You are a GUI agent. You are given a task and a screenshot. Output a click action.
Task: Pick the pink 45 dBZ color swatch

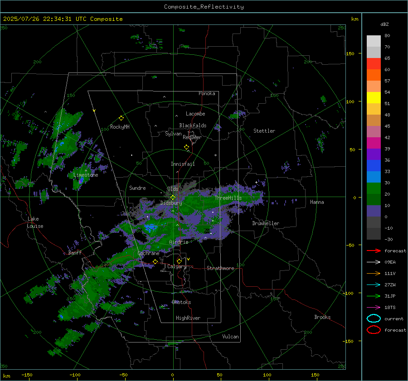point(374,131)
